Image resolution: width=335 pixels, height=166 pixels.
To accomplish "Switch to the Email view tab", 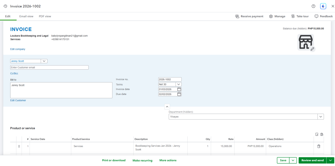I will 26,16.
